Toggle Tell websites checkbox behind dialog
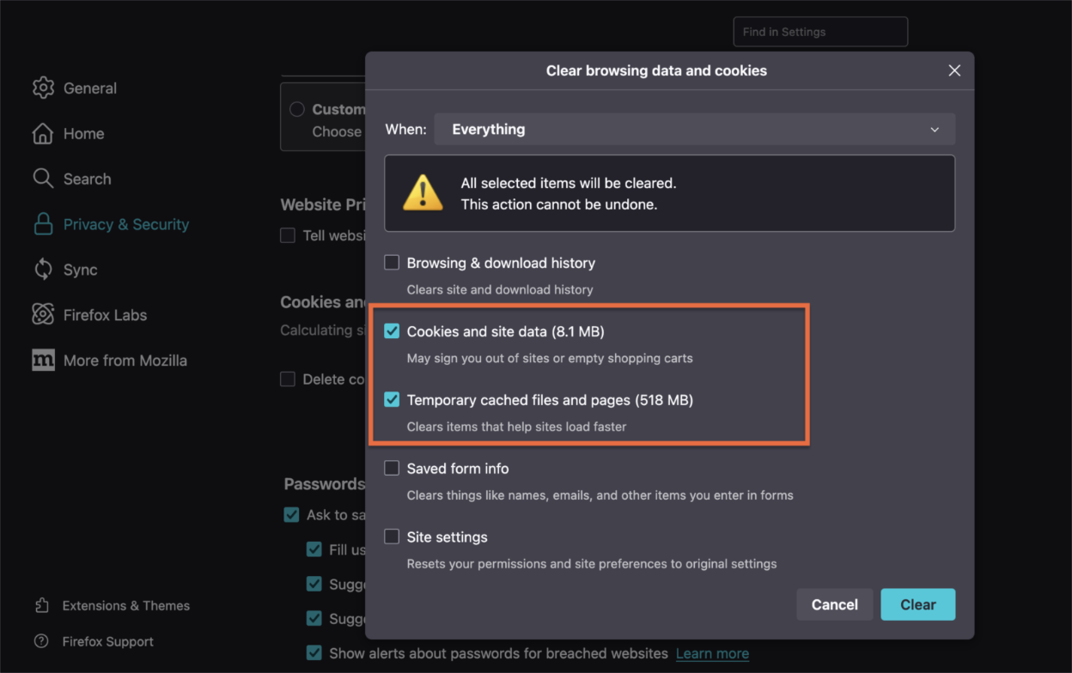The image size is (1072, 673). 288,235
